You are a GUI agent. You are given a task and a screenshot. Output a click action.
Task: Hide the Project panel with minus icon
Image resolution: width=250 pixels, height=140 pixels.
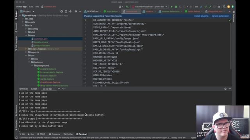point(80,11)
